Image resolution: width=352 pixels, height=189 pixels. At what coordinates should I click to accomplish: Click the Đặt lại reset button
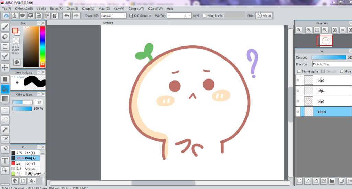tap(264, 16)
